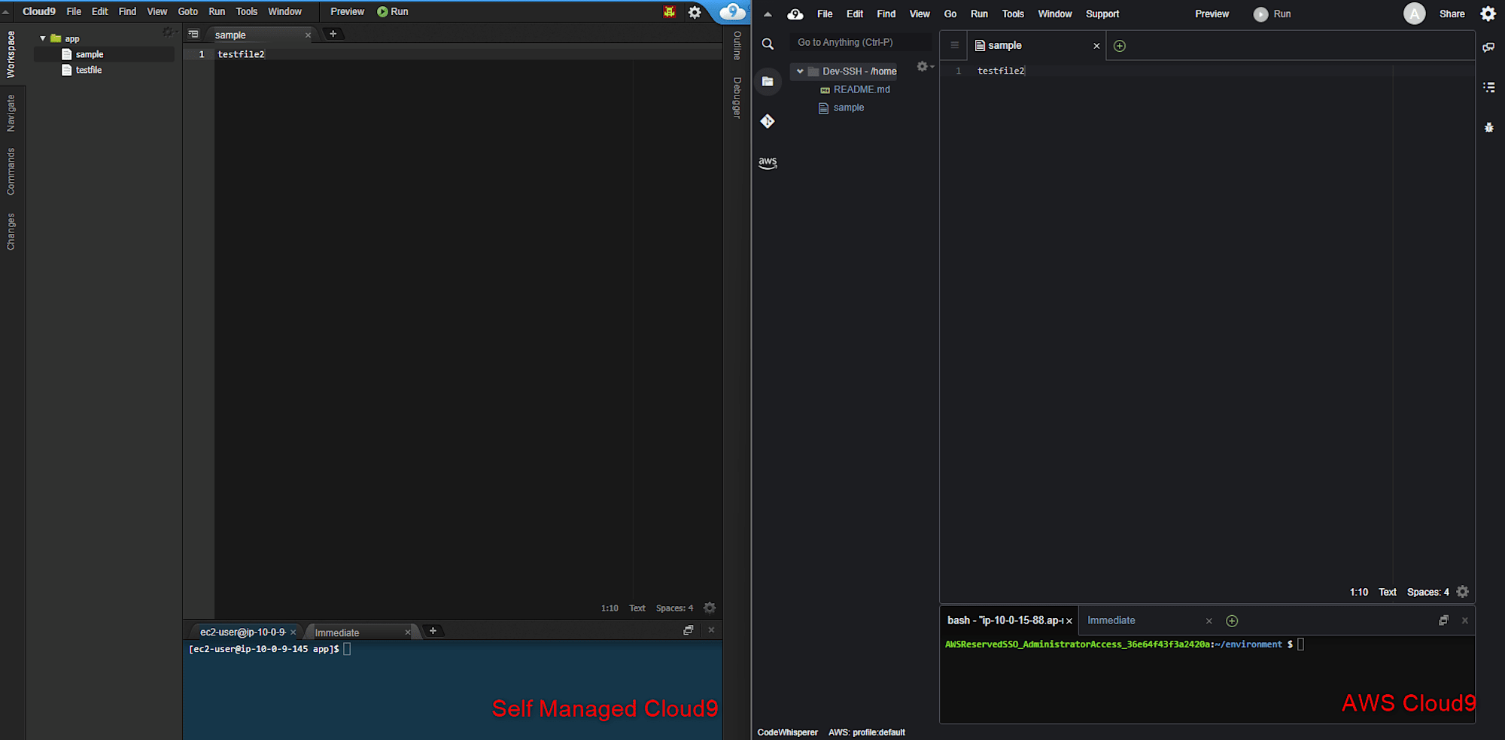Open the Cloud9 menu in left window
The image size is (1505, 740).
(39, 11)
